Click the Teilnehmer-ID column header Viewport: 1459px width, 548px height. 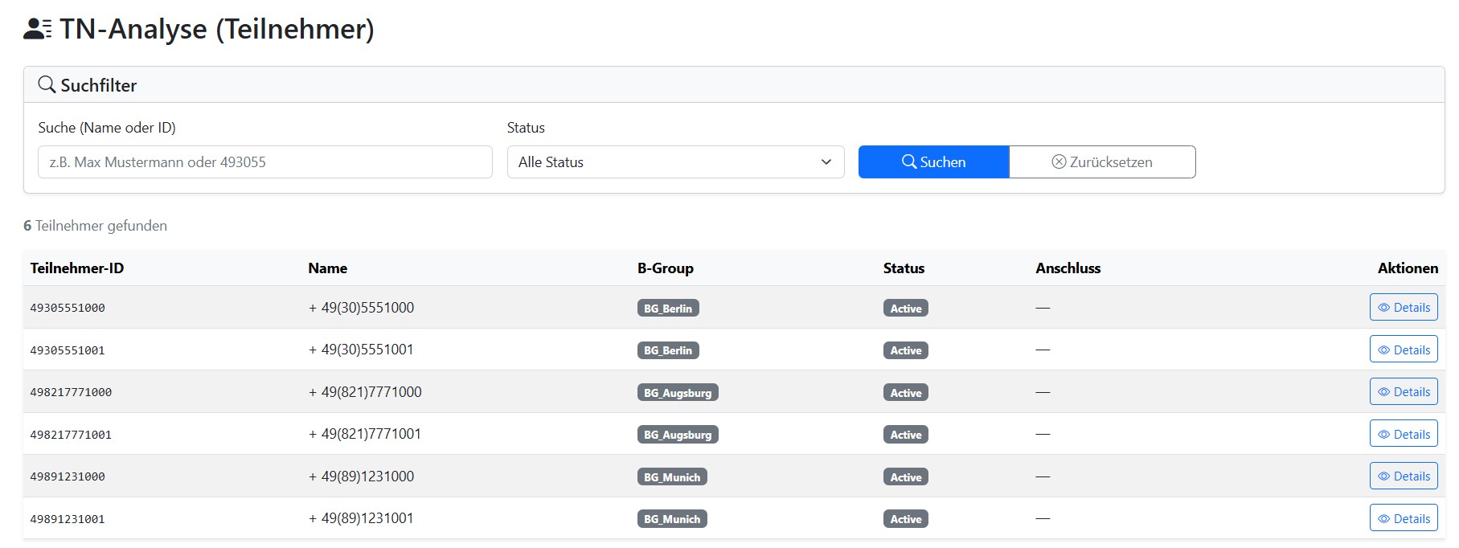pos(77,268)
